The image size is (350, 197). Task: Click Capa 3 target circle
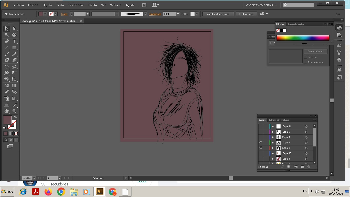[306, 143]
